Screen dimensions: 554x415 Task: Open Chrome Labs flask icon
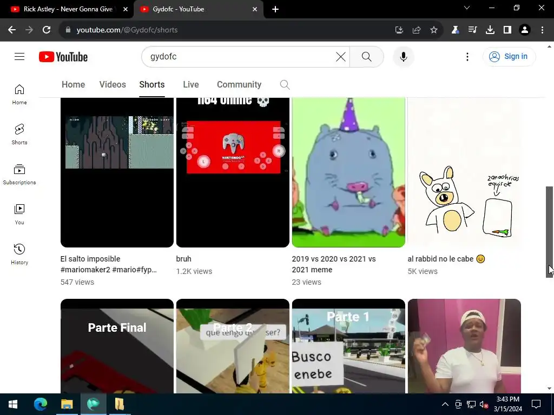pyautogui.click(x=455, y=30)
